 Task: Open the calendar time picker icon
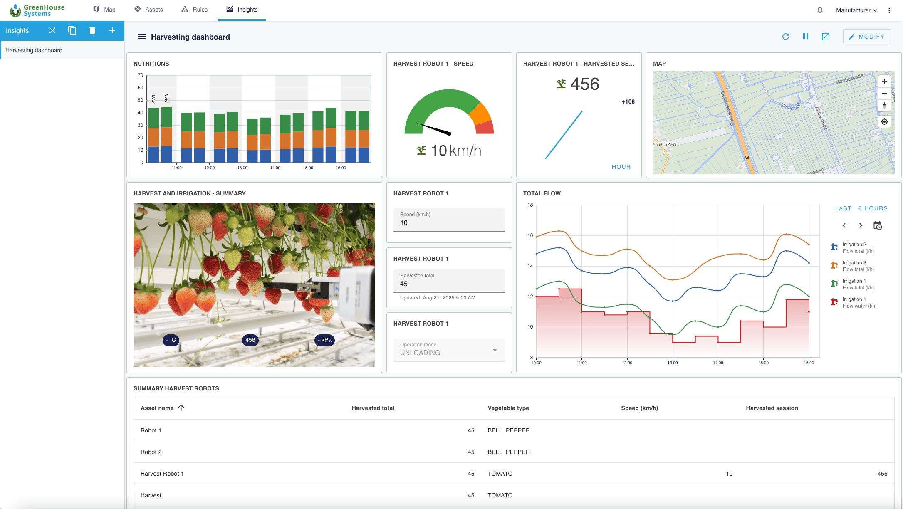click(877, 225)
